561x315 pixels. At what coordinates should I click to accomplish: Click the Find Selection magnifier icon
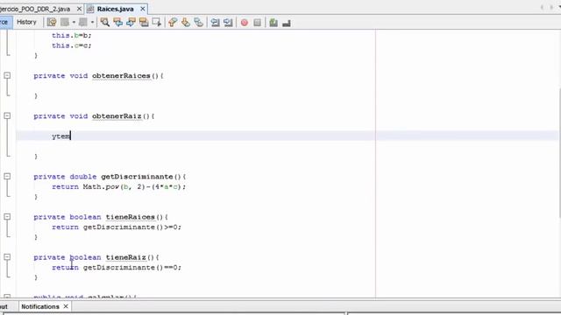tap(105, 23)
